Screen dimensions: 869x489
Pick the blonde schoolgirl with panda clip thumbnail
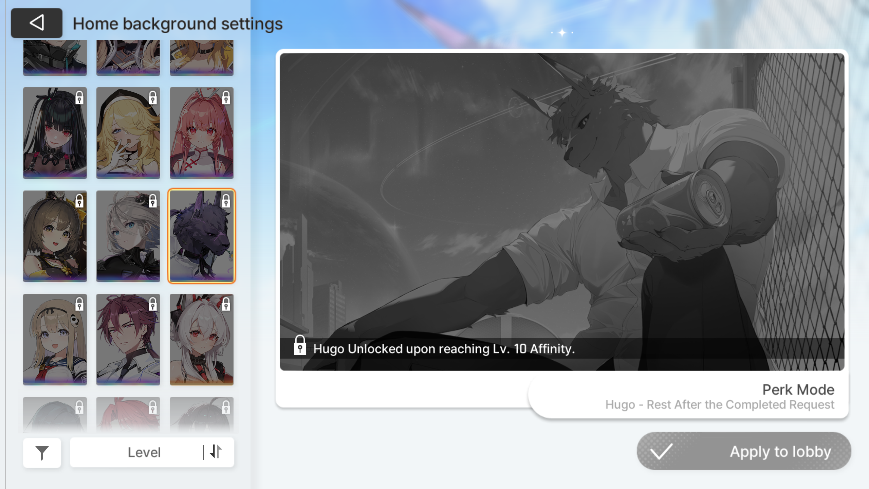(x=55, y=340)
